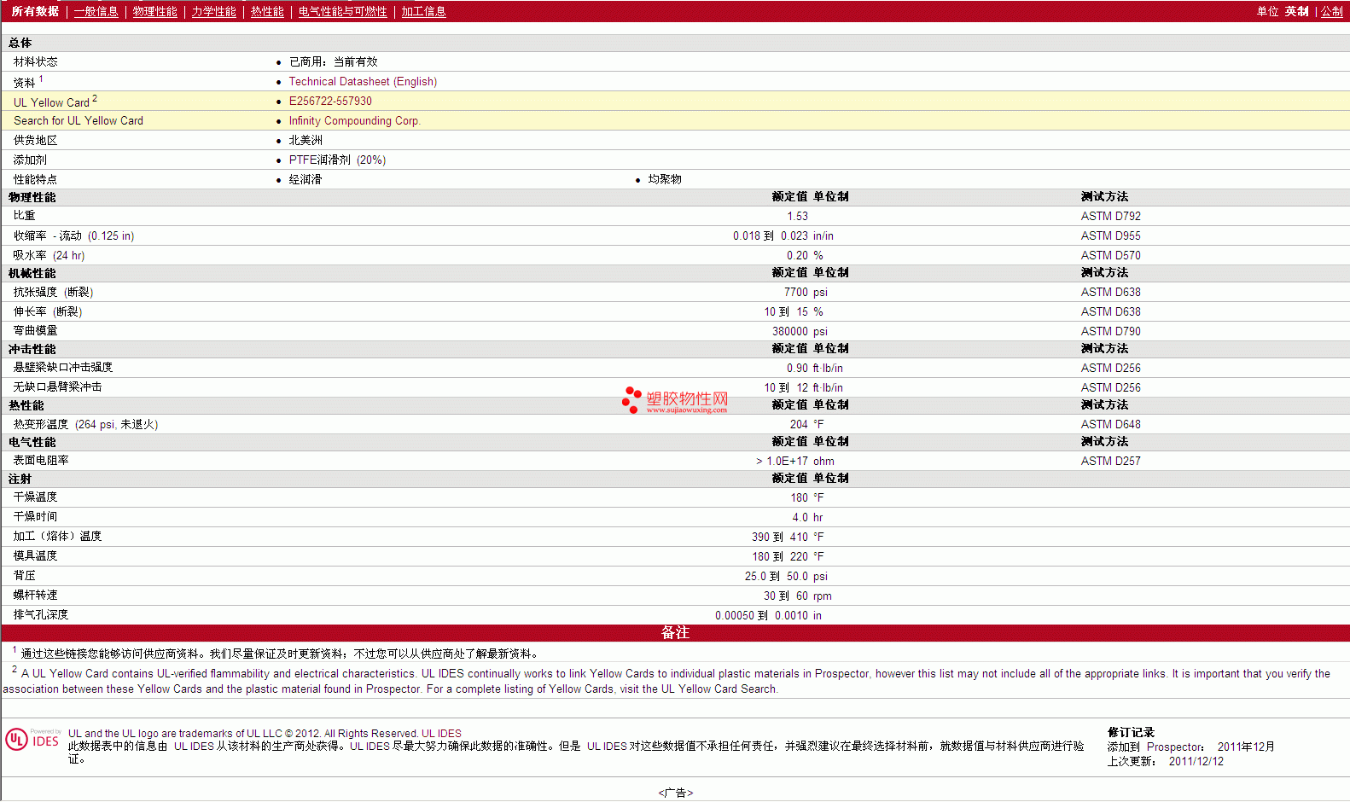Click the ASTM D648 test method
The image size is (1350, 802).
tap(1110, 424)
